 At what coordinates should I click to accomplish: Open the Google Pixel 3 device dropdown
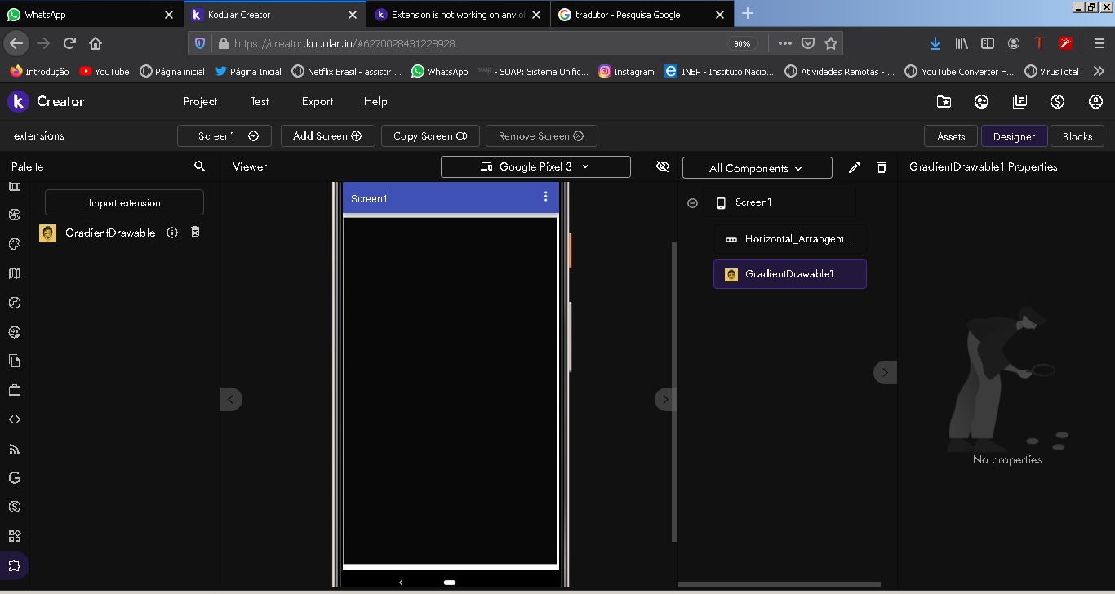[535, 166]
